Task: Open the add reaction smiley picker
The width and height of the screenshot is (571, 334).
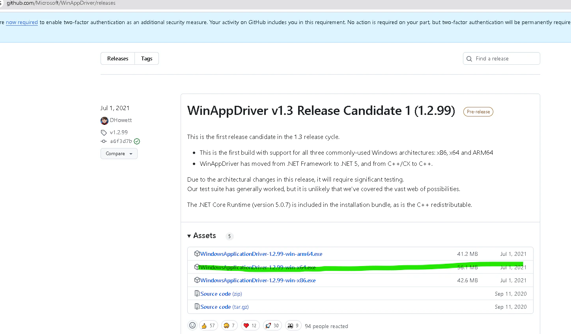Action: coord(192,325)
